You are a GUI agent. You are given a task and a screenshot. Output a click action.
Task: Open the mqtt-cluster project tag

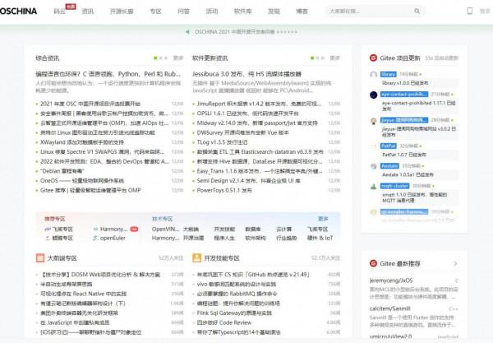coord(394,186)
